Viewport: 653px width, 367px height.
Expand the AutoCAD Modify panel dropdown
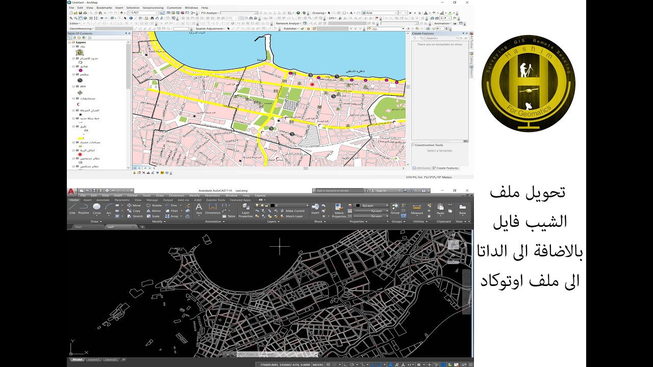158,222
